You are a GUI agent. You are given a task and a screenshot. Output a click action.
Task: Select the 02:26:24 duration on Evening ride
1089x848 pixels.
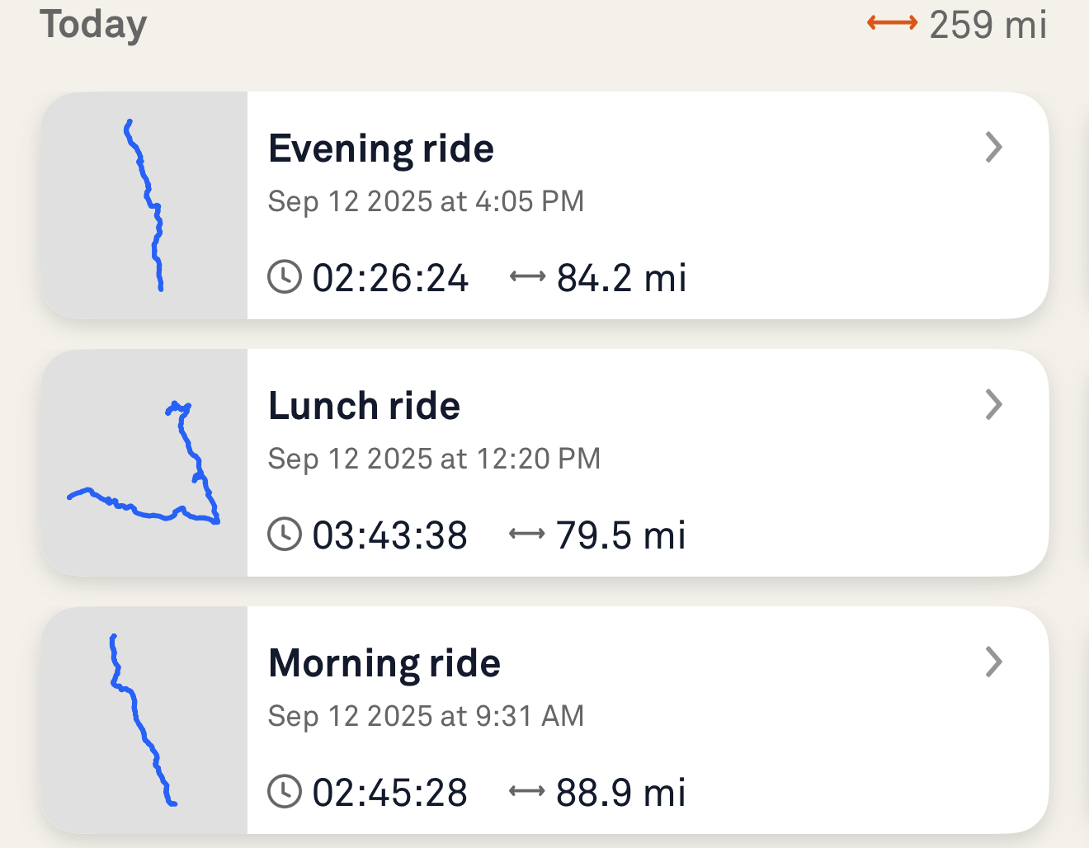pos(390,278)
